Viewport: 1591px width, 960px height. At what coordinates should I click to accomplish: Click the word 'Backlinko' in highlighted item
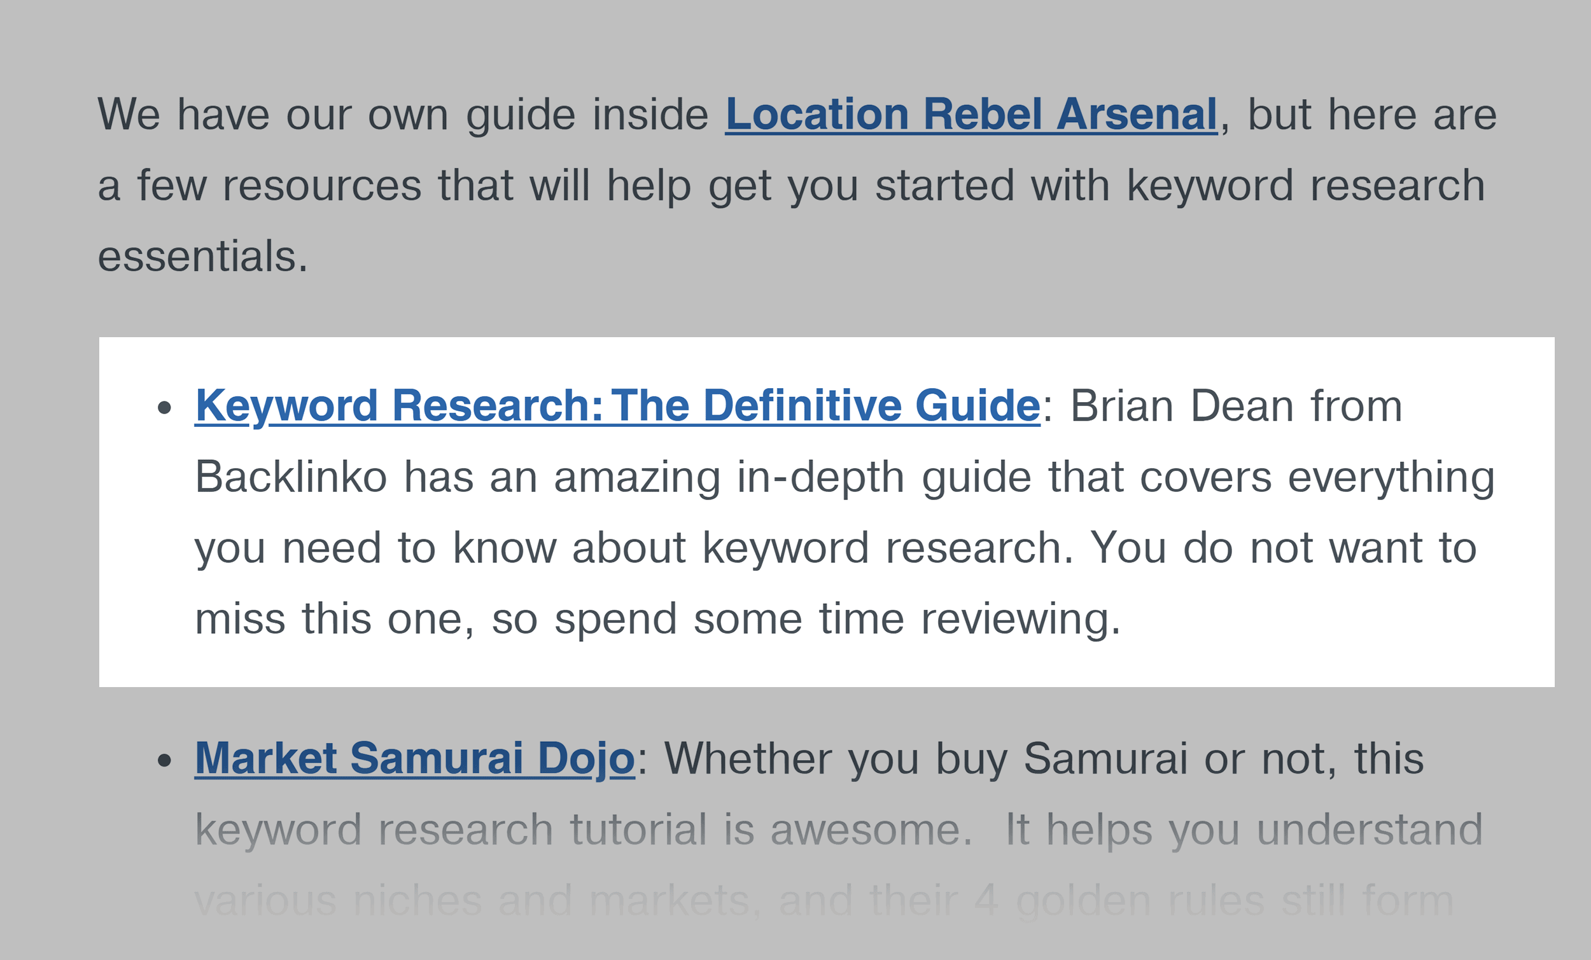(x=291, y=477)
